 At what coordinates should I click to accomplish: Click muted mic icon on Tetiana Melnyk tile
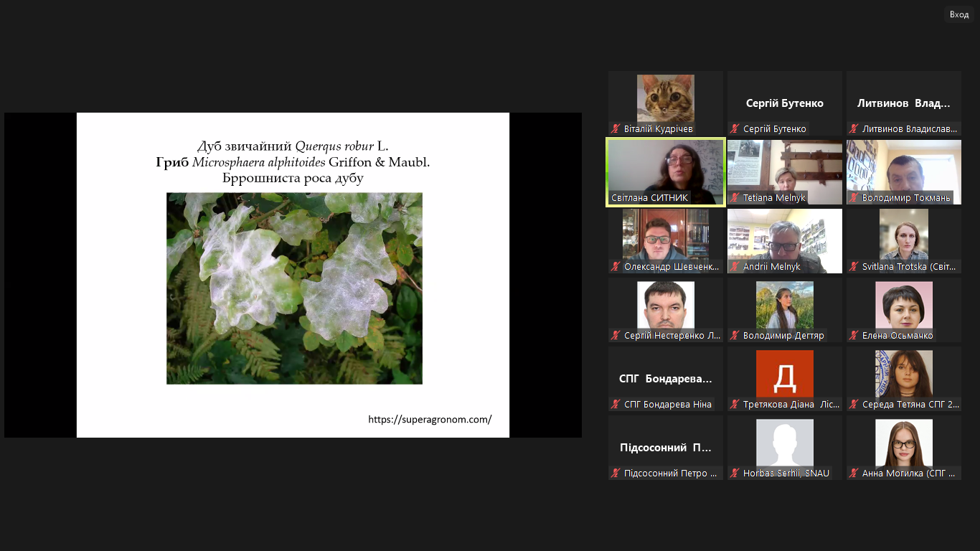click(735, 198)
